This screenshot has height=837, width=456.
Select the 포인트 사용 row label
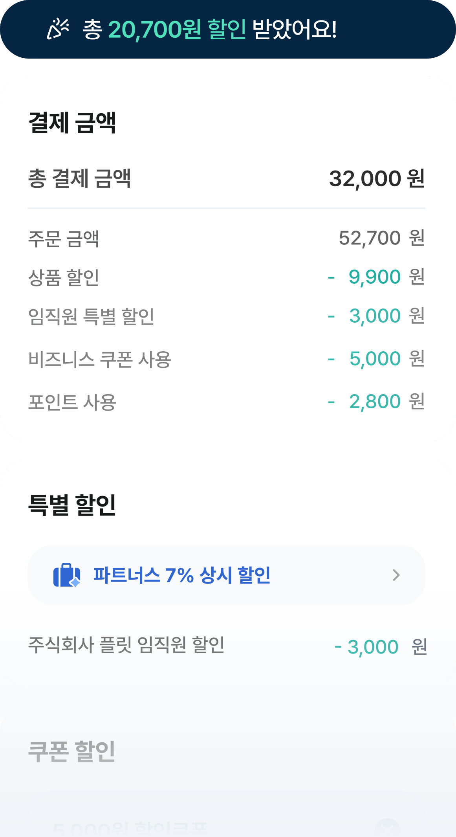click(x=72, y=402)
